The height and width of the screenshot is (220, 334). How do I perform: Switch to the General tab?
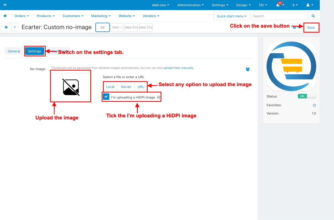click(x=14, y=51)
